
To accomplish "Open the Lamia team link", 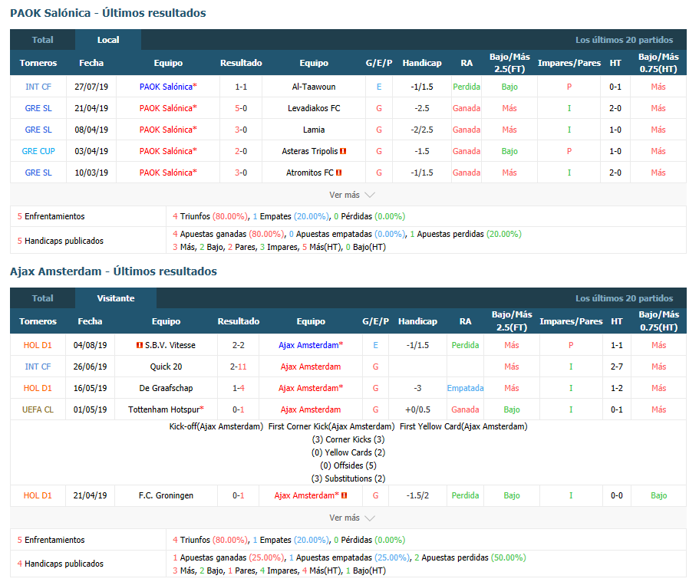I will (x=314, y=130).
